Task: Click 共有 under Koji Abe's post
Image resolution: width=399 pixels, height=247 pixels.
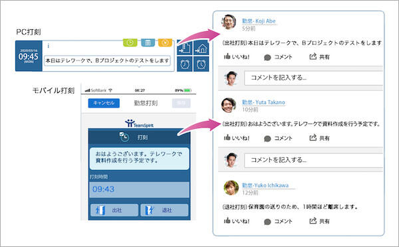Action: [319, 56]
